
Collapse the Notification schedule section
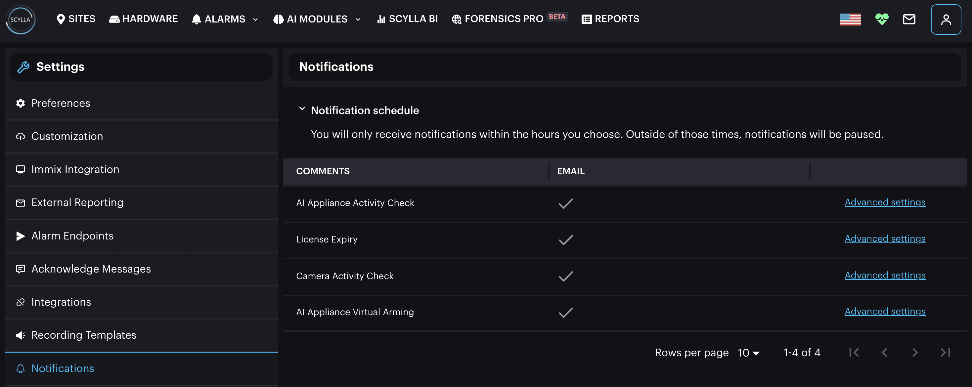click(302, 109)
